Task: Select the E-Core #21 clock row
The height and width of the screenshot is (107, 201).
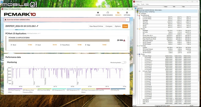Action: [166, 98]
